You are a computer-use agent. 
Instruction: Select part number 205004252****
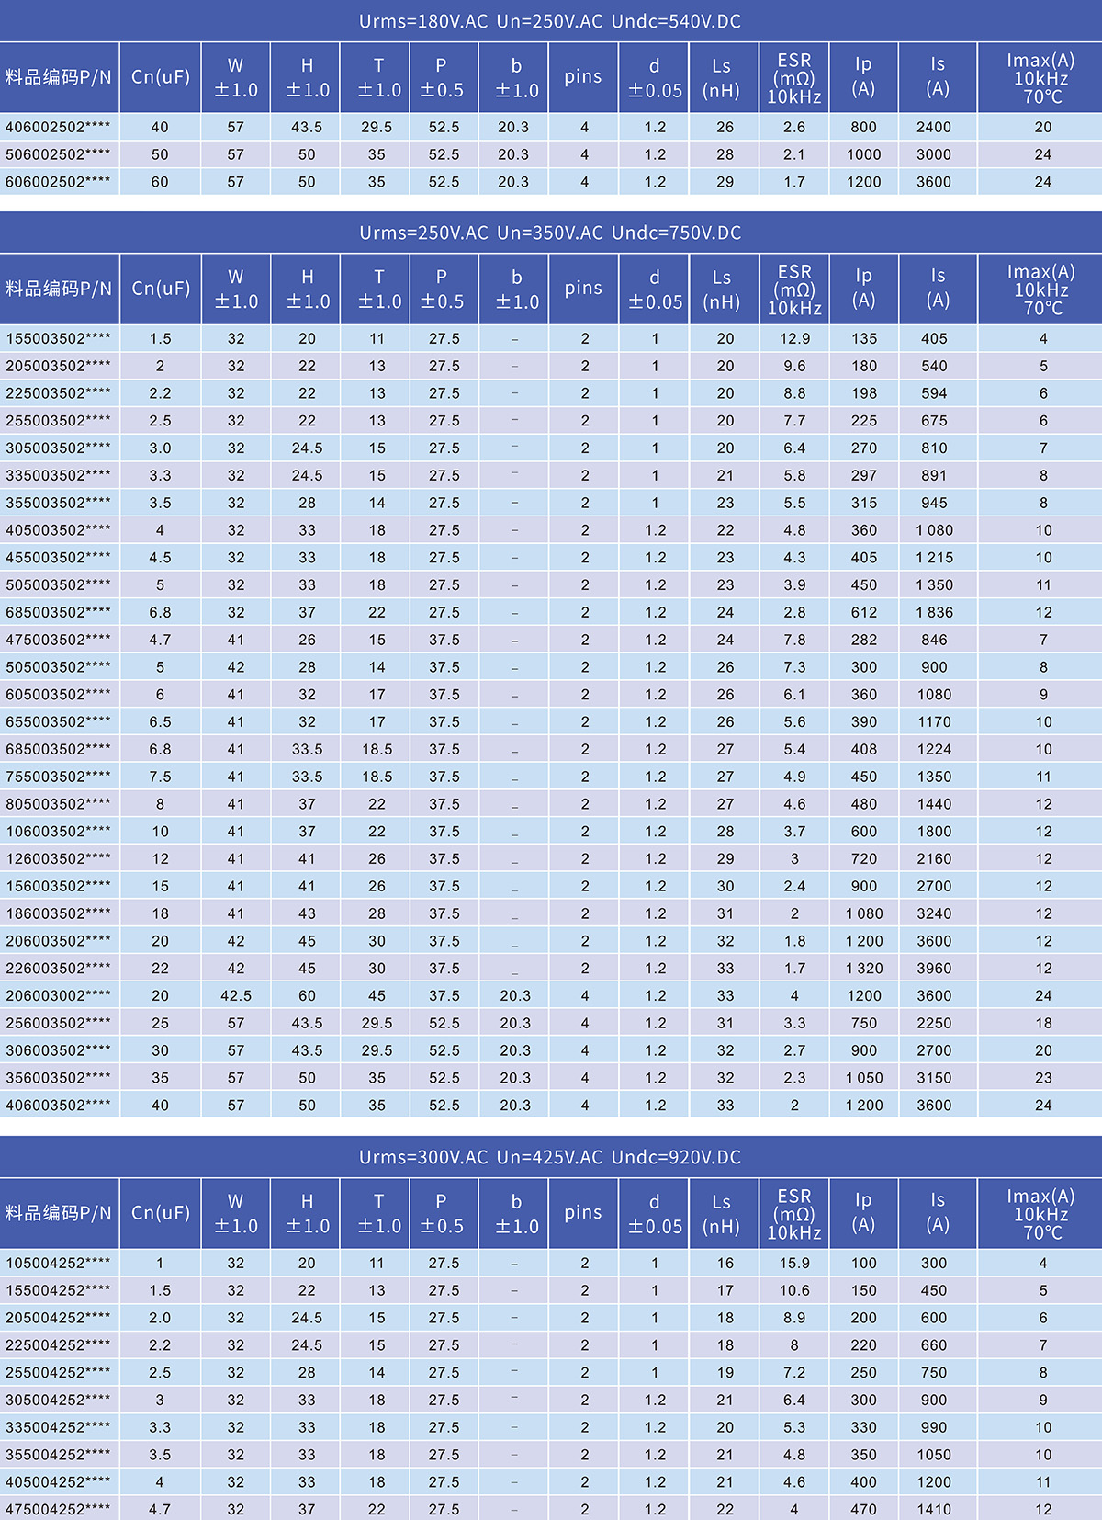click(x=58, y=1318)
